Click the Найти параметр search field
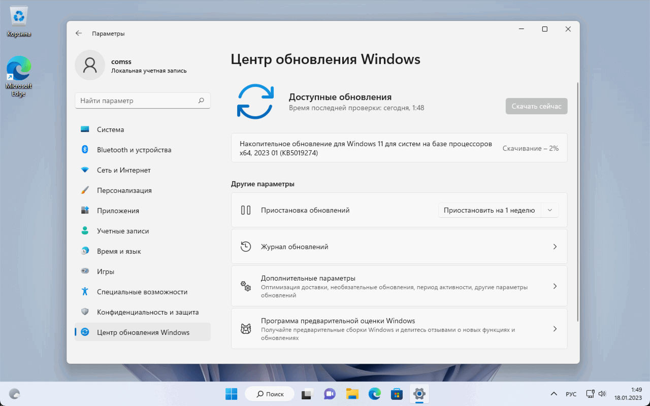Screen dimensions: 650x406 point(142,100)
